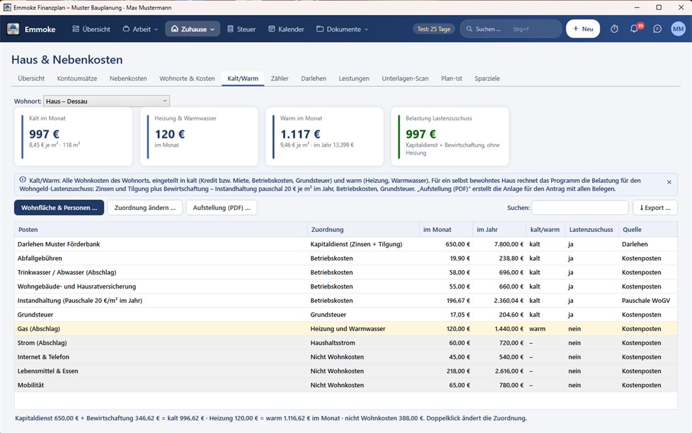
Task: Open the Steuer section
Action: pos(242,29)
